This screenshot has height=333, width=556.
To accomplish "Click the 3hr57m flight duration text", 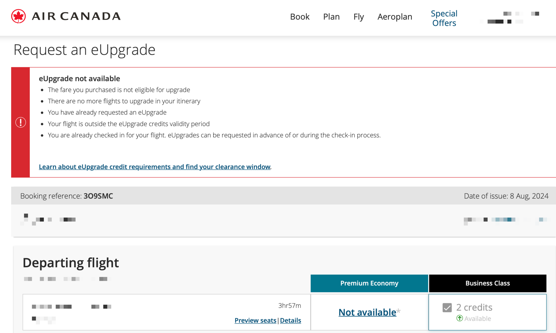I will coord(290,305).
